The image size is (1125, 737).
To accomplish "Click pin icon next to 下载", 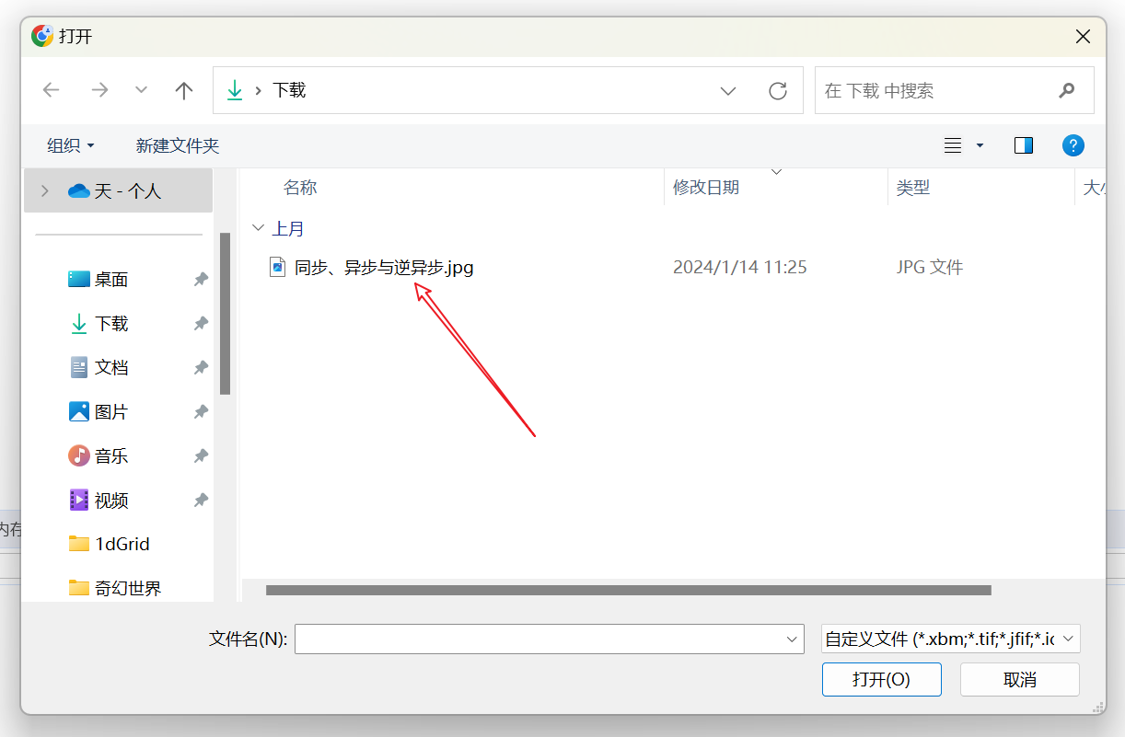I will (201, 323).
